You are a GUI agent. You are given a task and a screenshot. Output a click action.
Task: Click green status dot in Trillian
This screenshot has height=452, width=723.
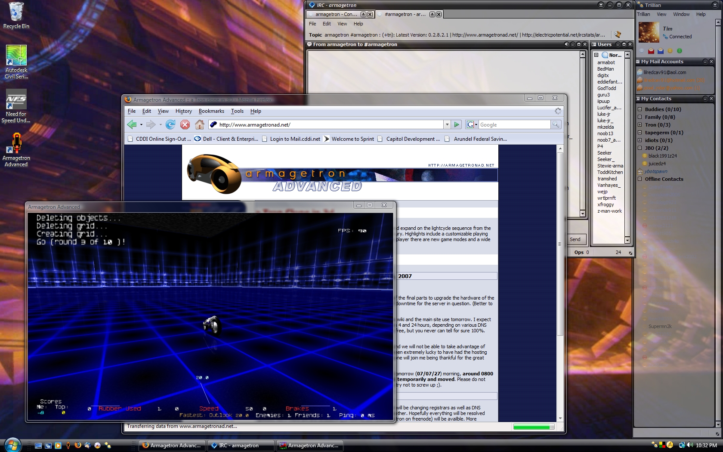point(680,51)
